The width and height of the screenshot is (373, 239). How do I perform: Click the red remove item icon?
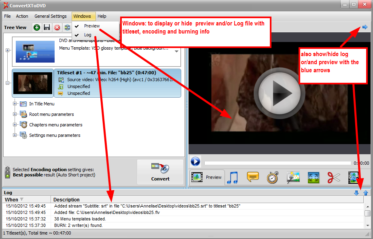[57, 27]
